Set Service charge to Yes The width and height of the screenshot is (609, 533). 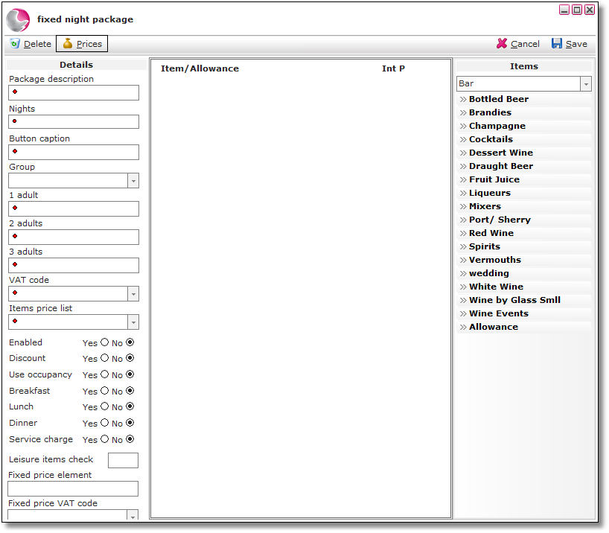[x=104, y=439]
